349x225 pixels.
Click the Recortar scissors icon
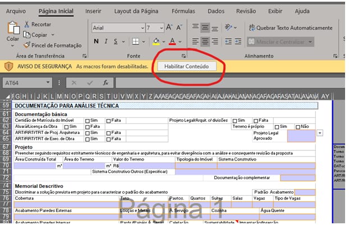point(26,25)
